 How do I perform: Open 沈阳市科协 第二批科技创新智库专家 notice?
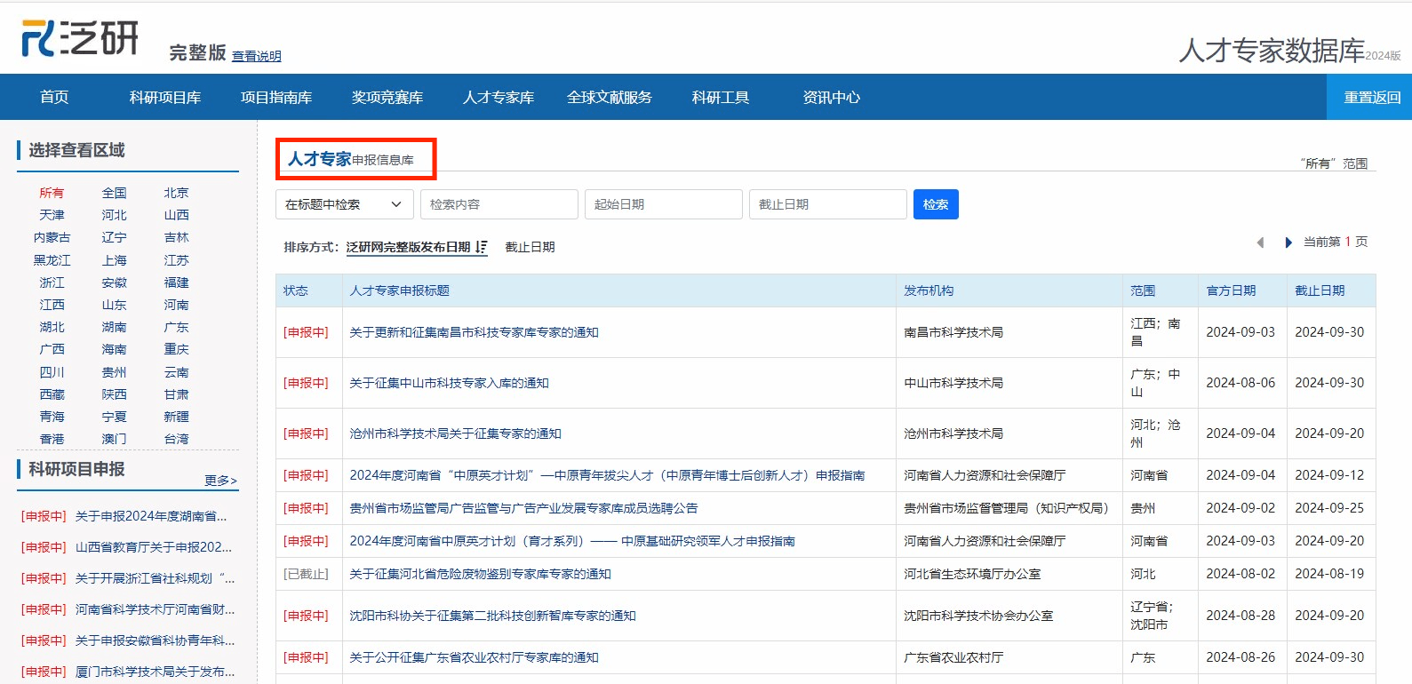(x=492, y=616)
